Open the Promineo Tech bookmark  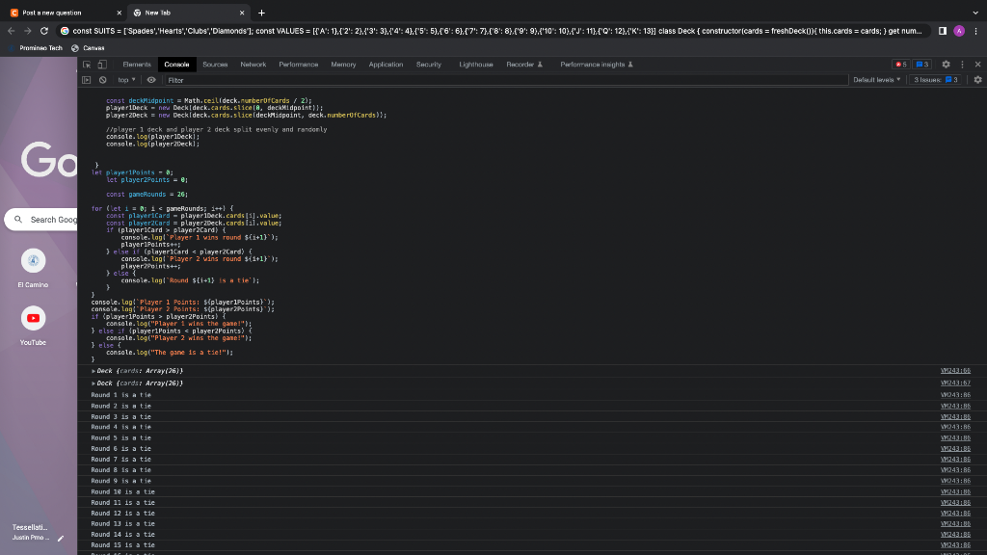tap(36, 48)
